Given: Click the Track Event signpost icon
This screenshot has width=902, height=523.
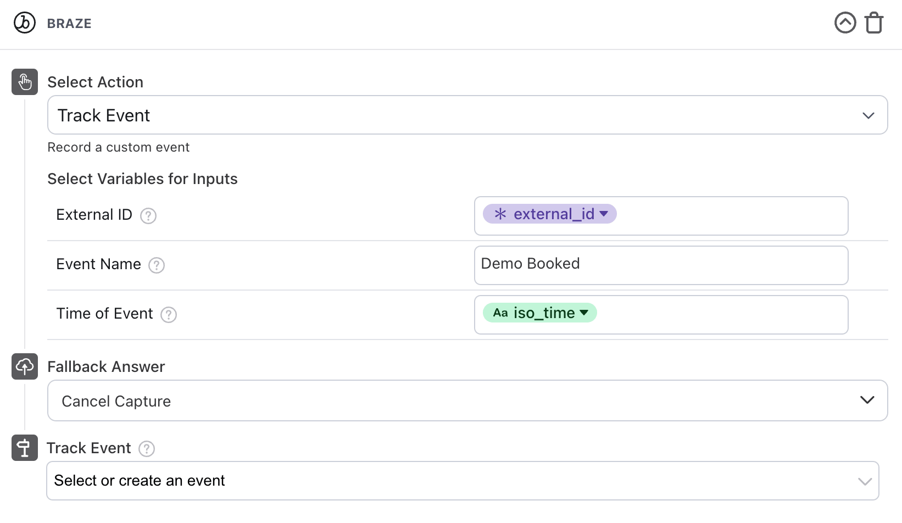Looking at the screenshot, I should [x=25, y=448].
